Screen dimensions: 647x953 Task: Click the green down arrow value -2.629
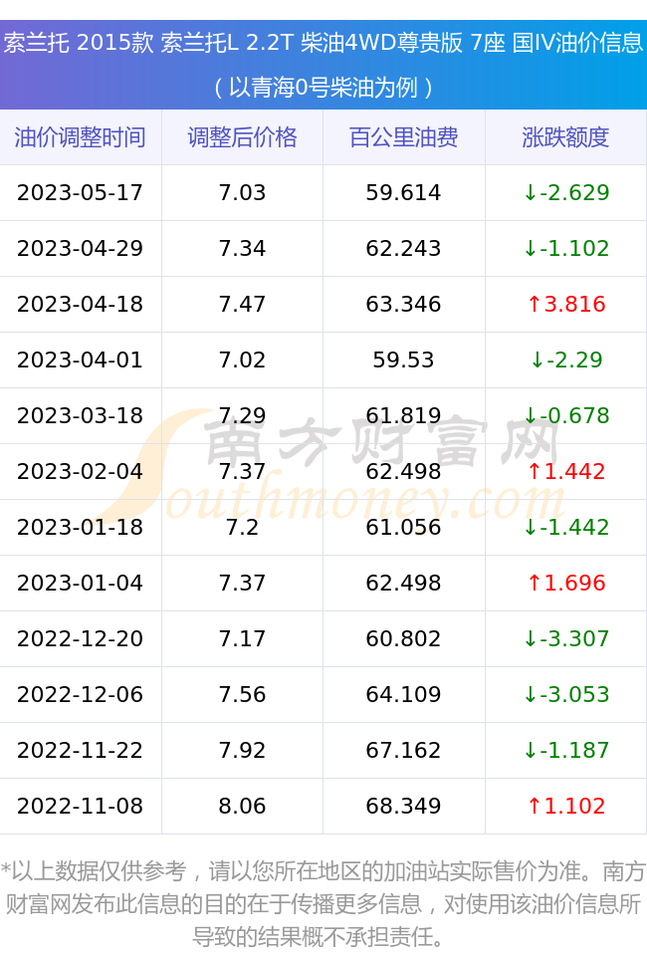tap(566, 192)
